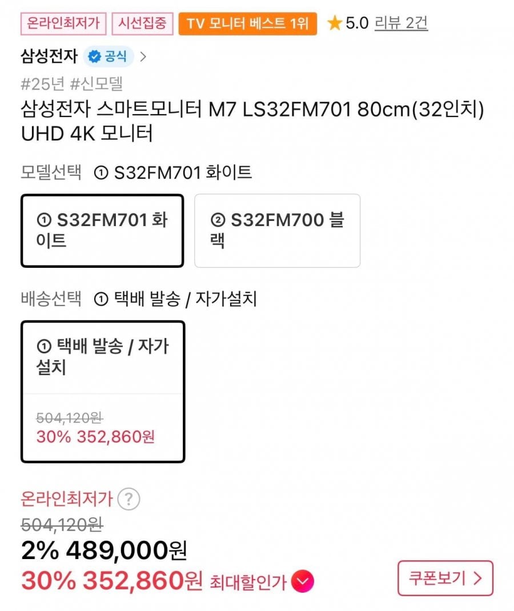514x611 pixels.
Task: Select the S32FM701 화이트 model option
Action: [102, 231]
